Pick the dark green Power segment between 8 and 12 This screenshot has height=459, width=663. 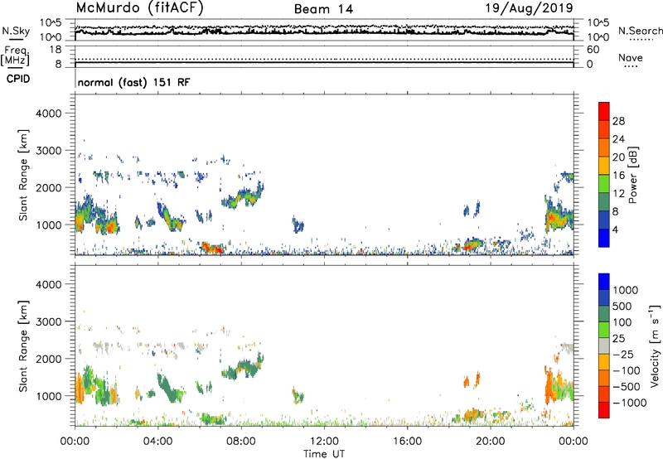point(604,202)
